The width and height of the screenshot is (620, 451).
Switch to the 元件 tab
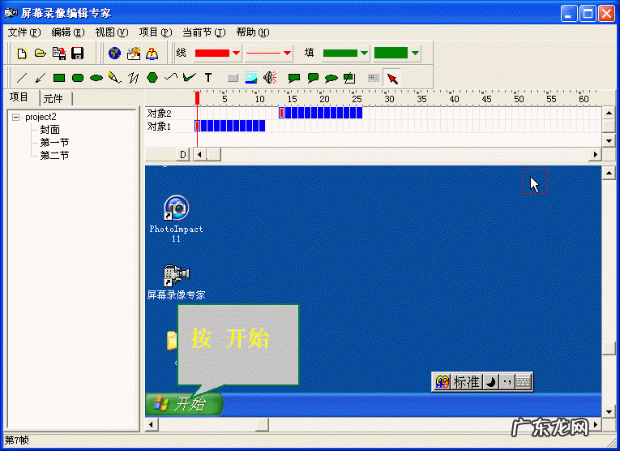coord(53,99)
